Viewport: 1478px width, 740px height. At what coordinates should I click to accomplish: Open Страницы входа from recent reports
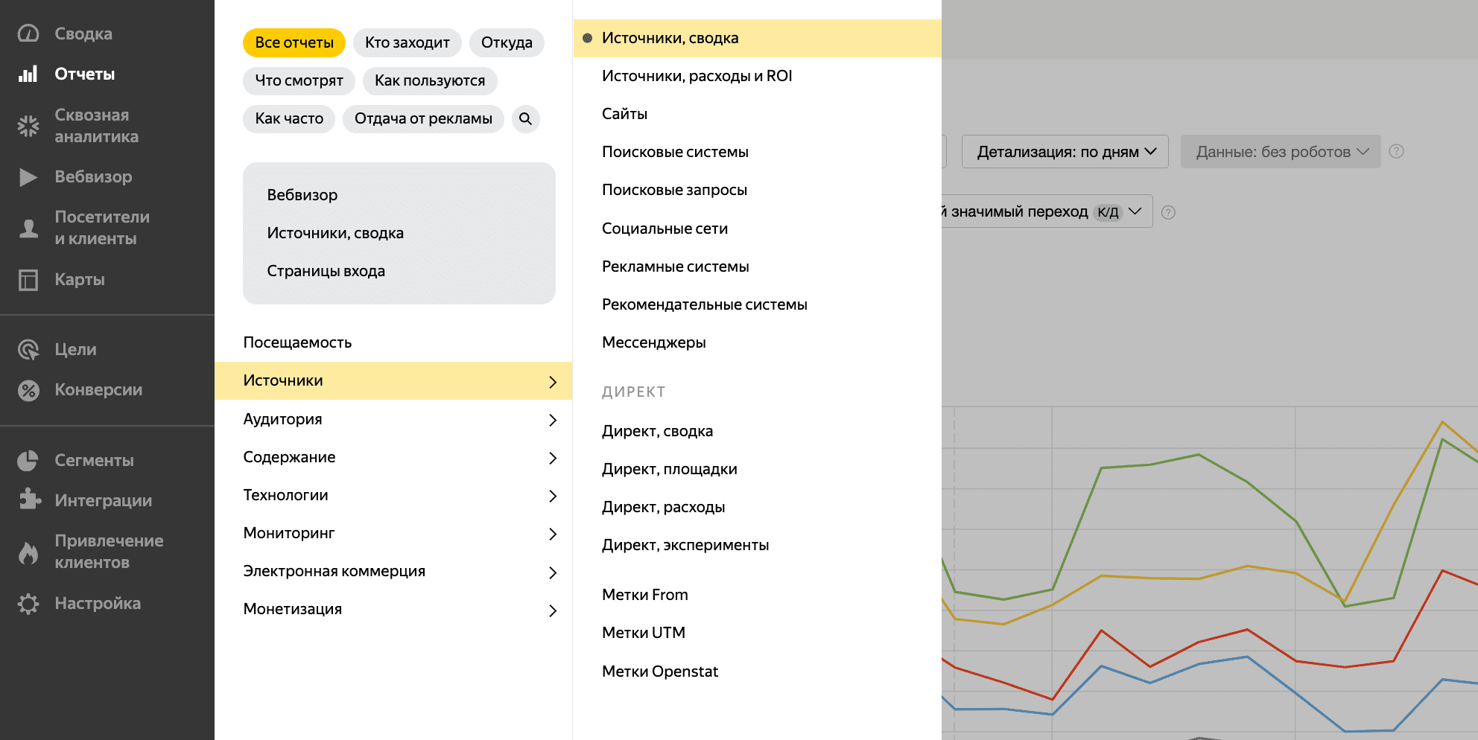[326, 271]
